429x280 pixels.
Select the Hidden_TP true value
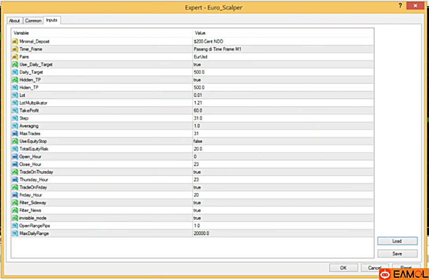(x=197, y=80)
